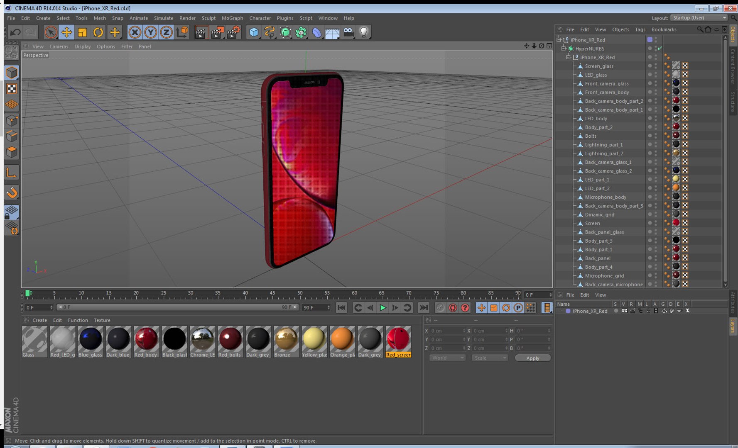This screenshot has height=448, width=738.
Task: Click the Apply button
Action: [533, 358]
